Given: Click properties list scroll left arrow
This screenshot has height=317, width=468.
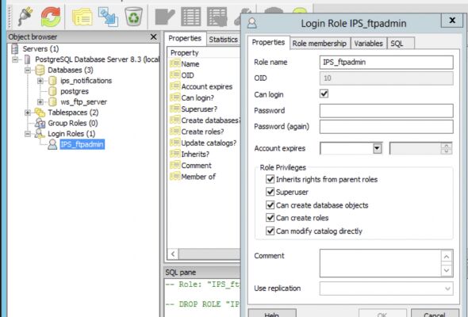Looking at the screenshot, I should (x=173, y=254).
